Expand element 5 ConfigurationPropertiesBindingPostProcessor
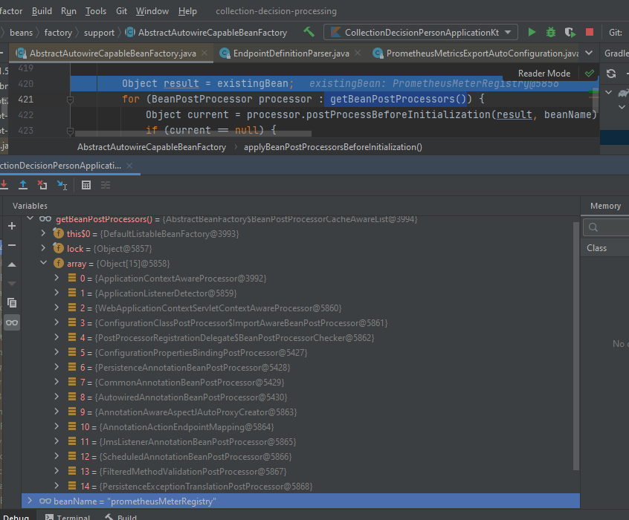This screenshot has height=520, width=629. pyautogui.click(x=57, y=352)
